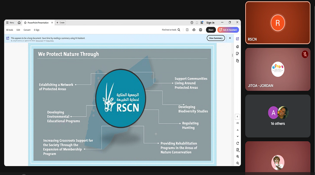Zoom in on document
The height and width of the screenshot is (175, 315).
pyautogui.click(x=238, y=156)
